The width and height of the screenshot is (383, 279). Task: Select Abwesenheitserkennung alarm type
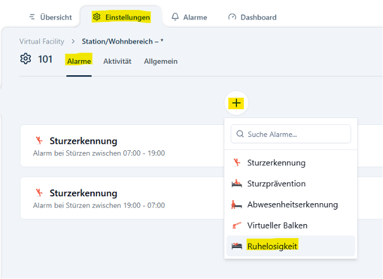coord(292,205)
